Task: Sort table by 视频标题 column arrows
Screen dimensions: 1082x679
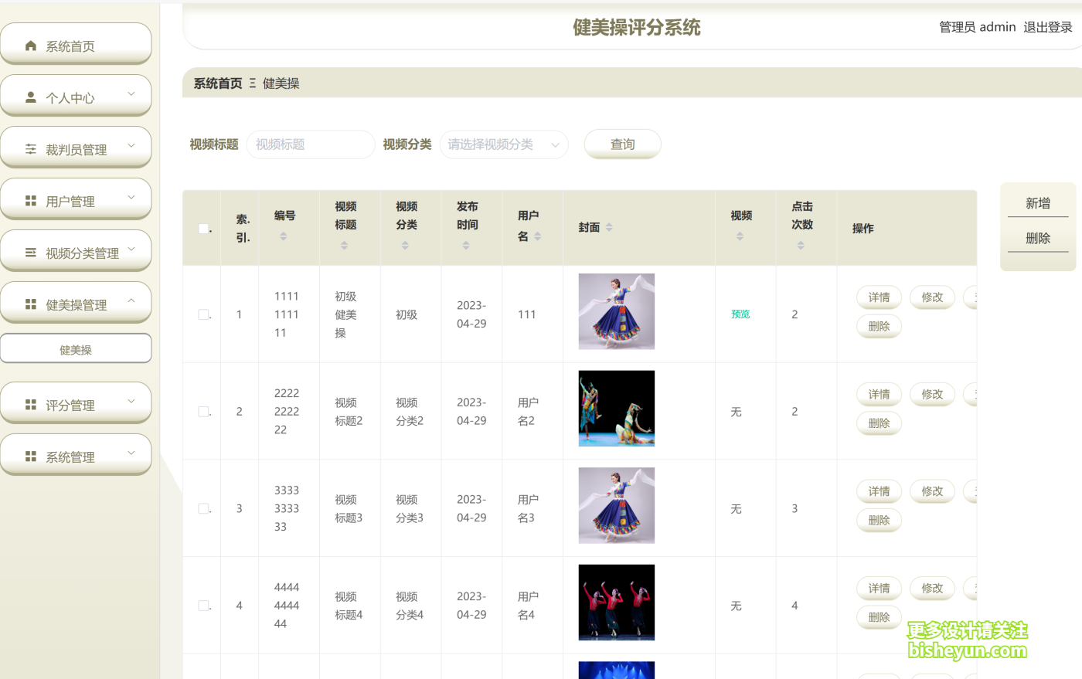Action: coord(345,246)
